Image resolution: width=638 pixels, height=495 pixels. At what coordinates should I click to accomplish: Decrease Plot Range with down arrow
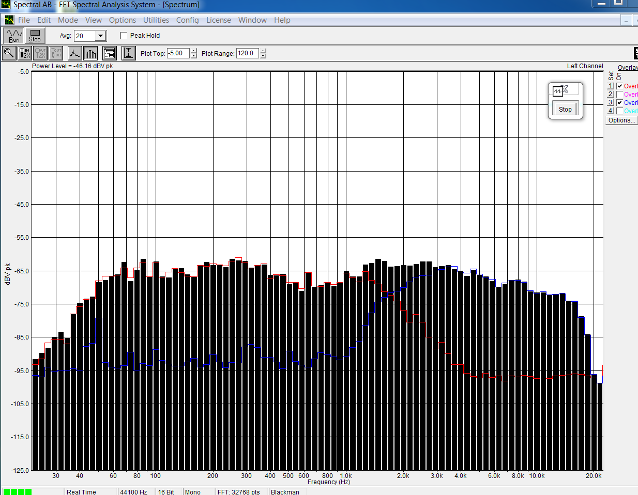click(x=263, y=56)
